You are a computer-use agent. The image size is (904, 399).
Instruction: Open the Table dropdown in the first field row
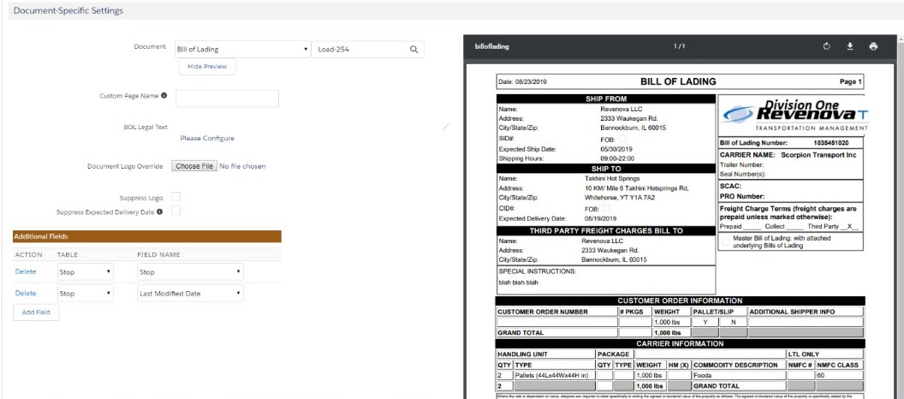pyautogui.click(x=86, y=272)
